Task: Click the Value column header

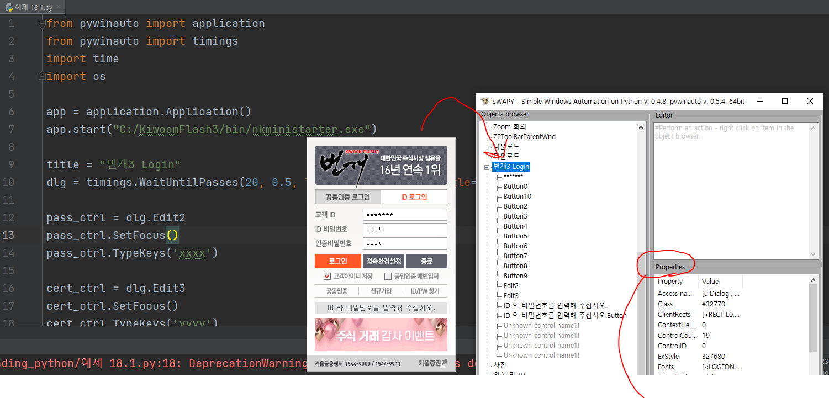Action: click(721, 282)
